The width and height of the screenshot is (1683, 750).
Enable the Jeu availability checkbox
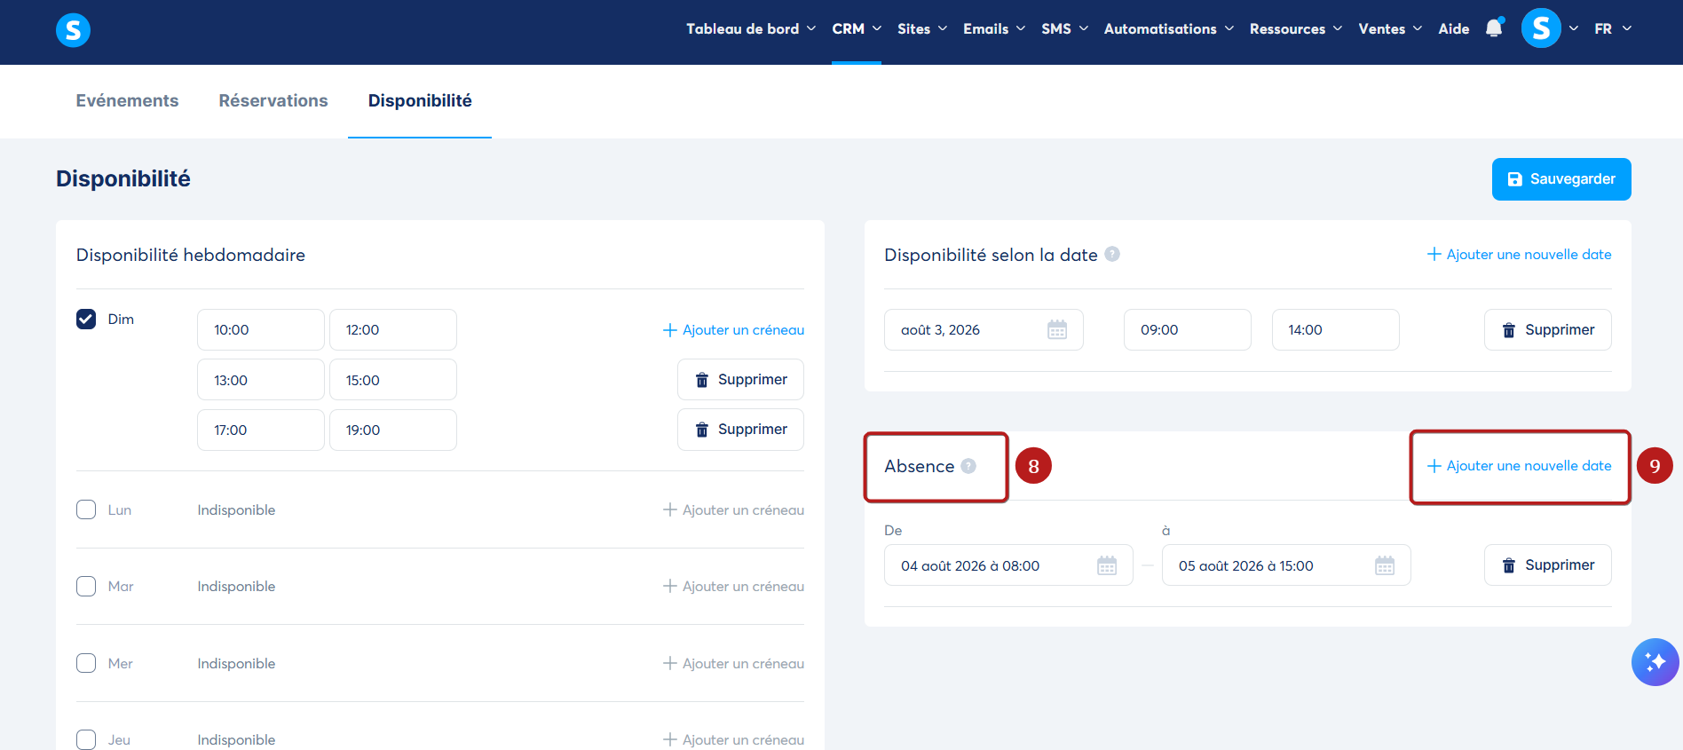pos(86,739)
